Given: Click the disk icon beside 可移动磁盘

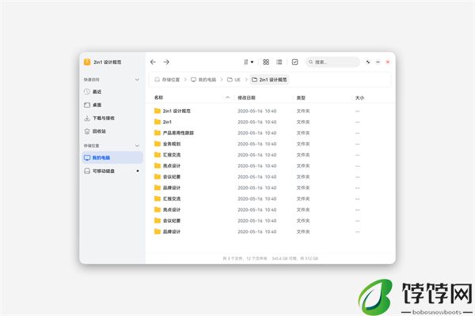Looking at the screenshot, I should coord(87,171).
